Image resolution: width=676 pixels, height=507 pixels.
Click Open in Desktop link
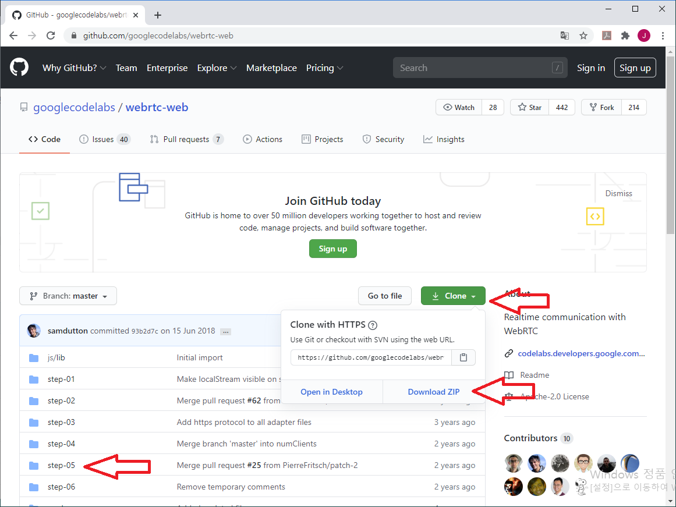(x=331, y=392)
